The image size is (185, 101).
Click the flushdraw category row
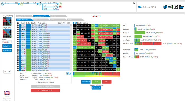[x=140, y=49]
